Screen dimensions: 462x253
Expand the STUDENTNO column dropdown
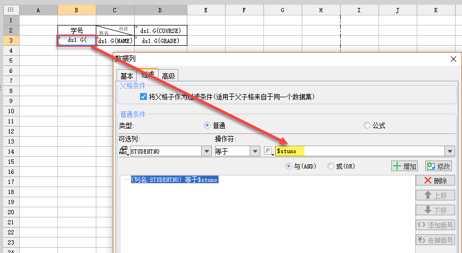point(207,151)
